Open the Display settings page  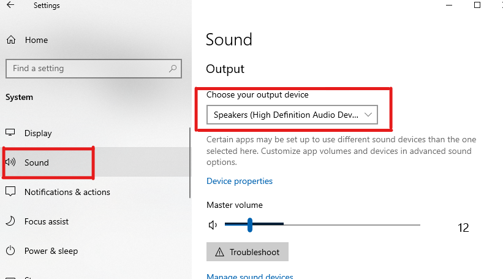click(x=38, y=133)
